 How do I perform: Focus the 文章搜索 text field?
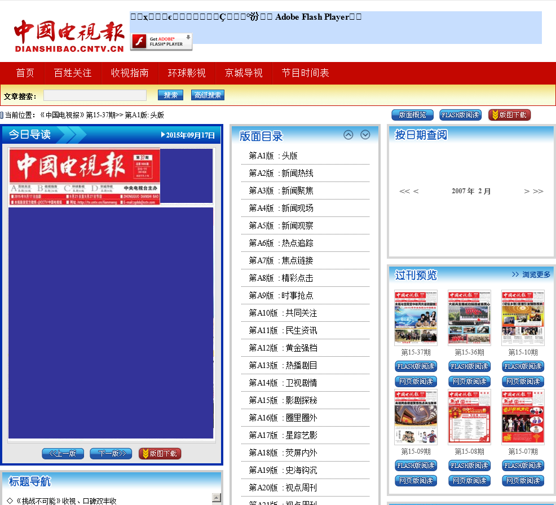(x=95, y=95)
